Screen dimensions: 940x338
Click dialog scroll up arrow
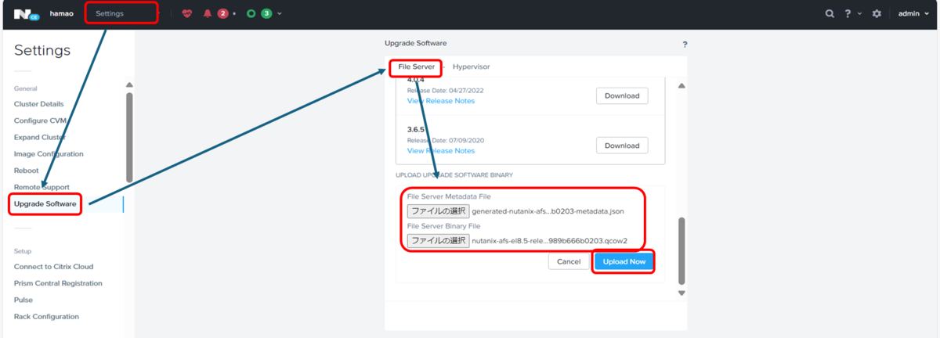681,86
